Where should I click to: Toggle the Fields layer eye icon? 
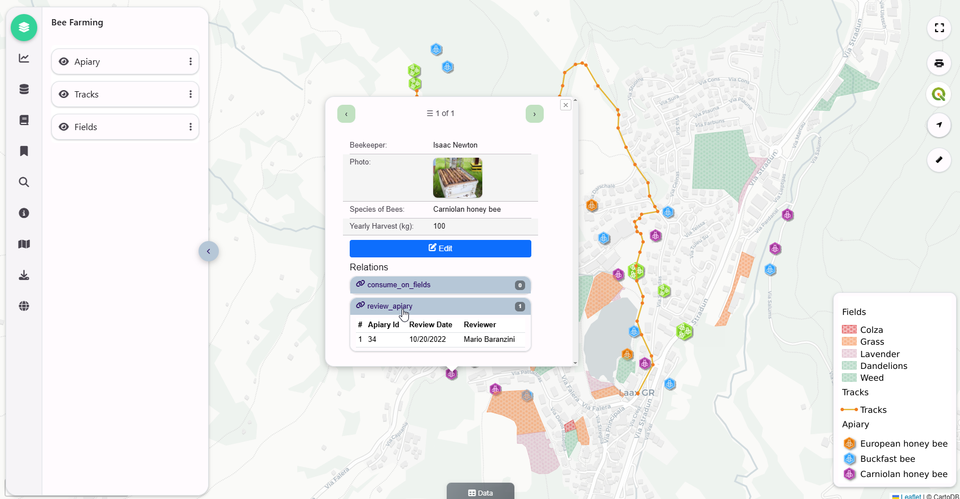(x=64, y=127)
